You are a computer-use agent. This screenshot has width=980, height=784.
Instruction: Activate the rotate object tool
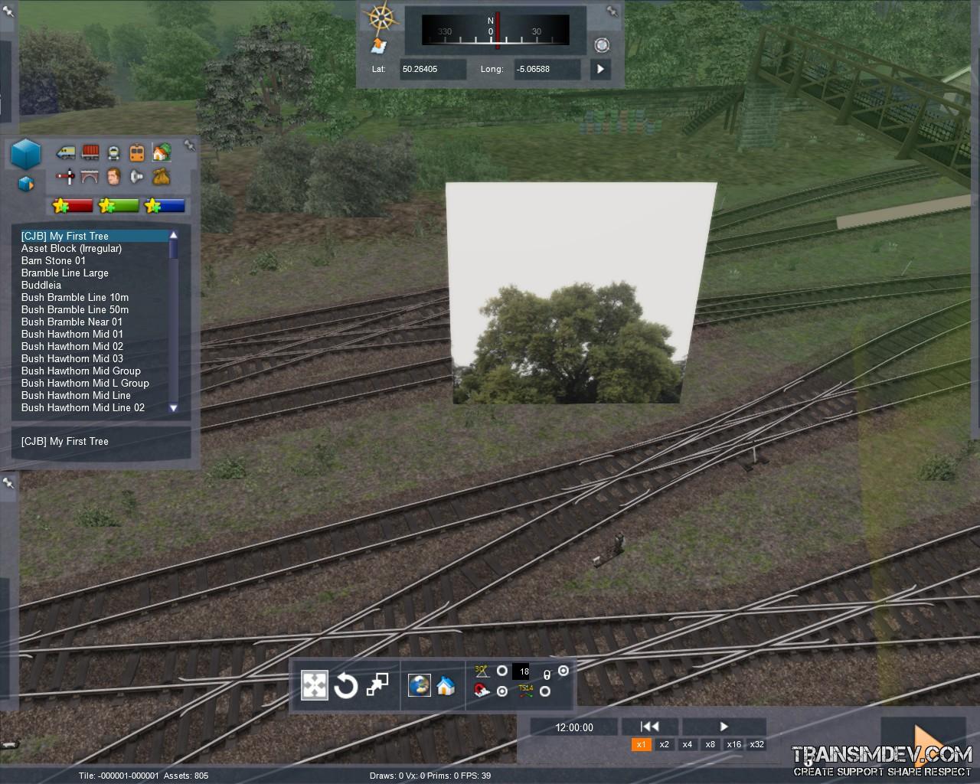pyautogui.click(x=345, y=685)
